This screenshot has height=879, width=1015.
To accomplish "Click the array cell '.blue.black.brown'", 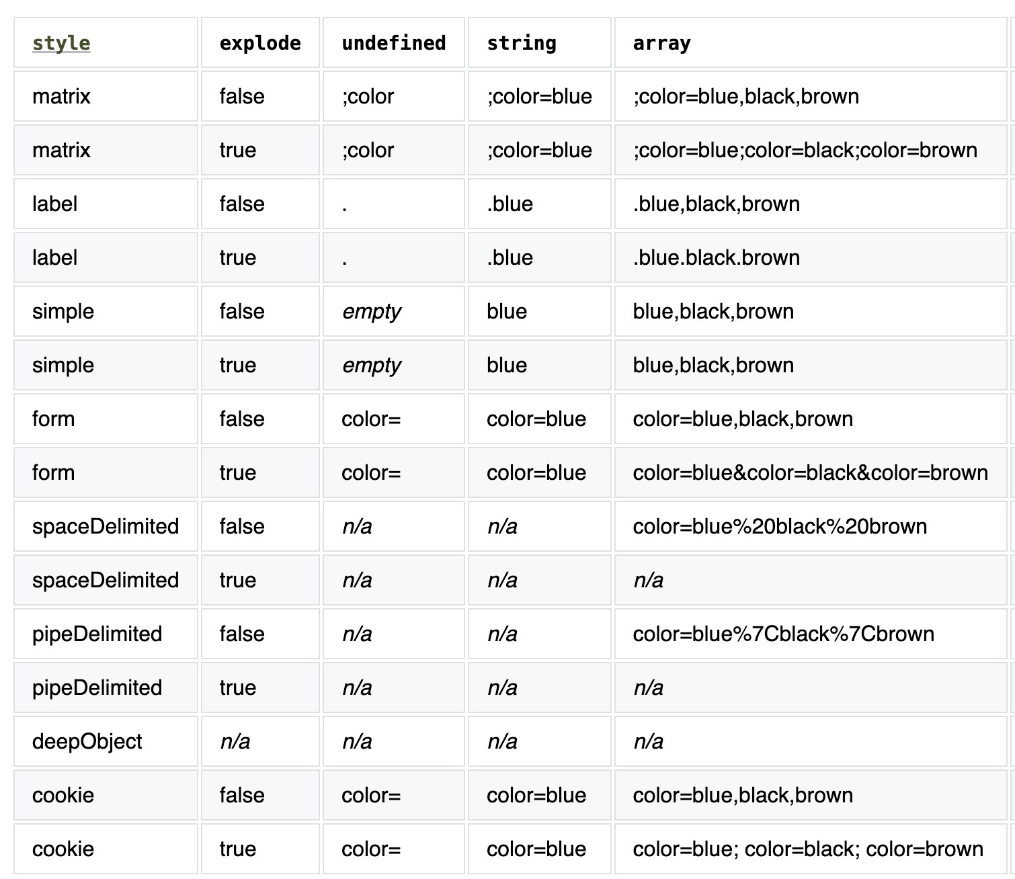I will 716,257.
